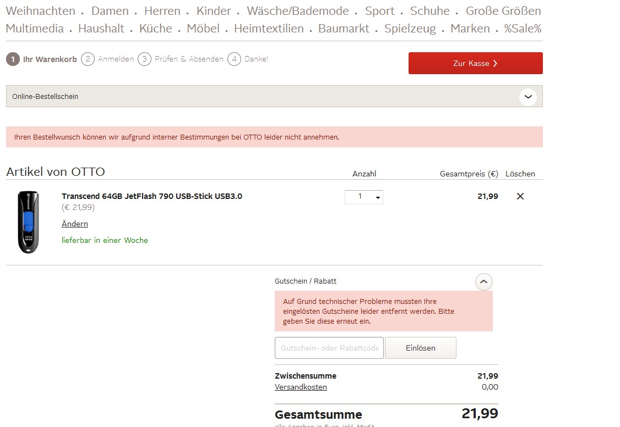Click the Gutscheine removed warning message

384,312
